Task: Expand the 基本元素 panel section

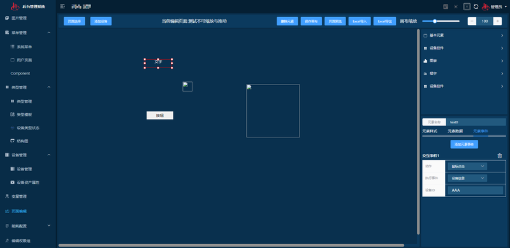Action: (463, 36)
